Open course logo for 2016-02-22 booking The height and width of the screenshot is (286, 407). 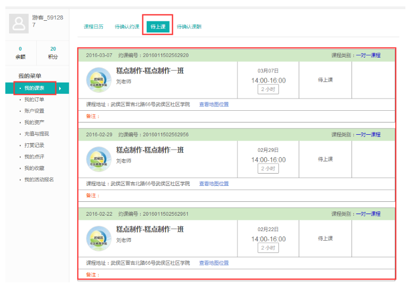99,239
